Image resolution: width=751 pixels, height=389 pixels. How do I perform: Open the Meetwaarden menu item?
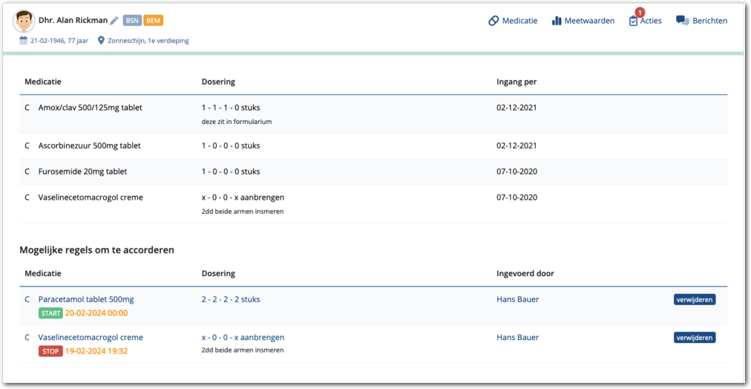[x=589, y=21]
